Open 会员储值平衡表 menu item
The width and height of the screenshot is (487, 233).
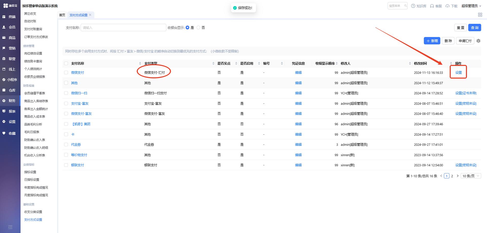point(34,93)
